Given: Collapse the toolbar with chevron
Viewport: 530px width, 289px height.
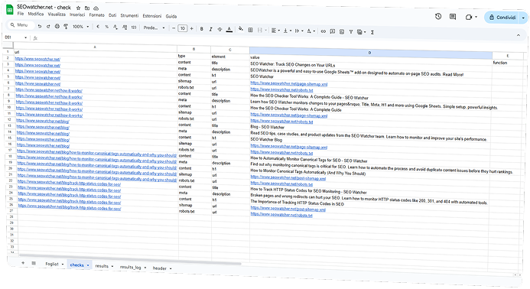Looking at the screenshot, I should 519,35.
